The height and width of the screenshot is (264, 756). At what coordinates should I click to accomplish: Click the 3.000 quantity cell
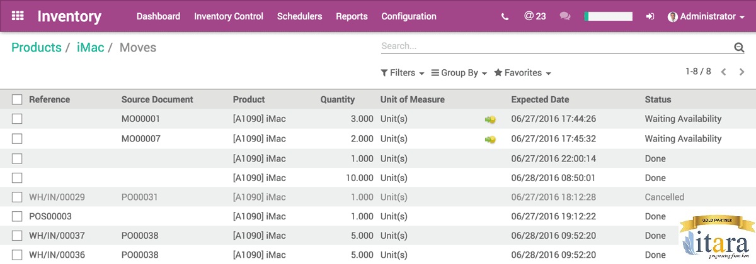[x=362, y=118]
